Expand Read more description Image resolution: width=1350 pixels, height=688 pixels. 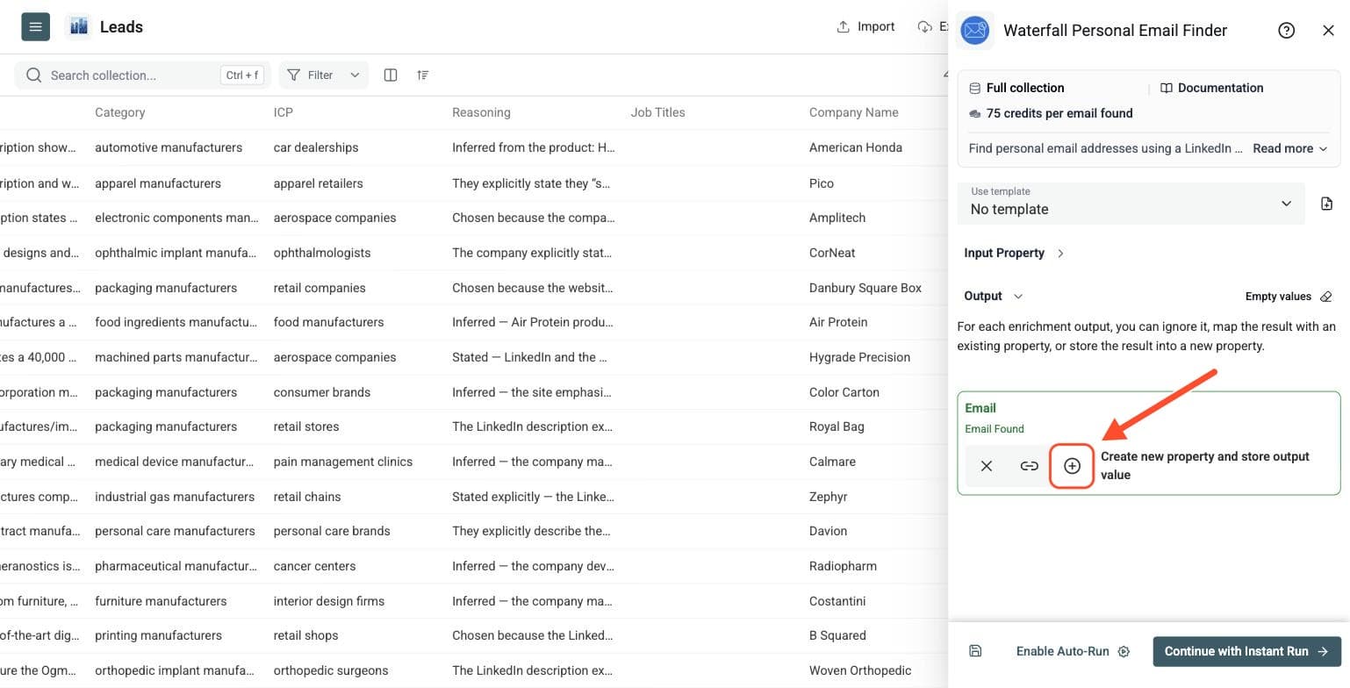[1289, 148]
